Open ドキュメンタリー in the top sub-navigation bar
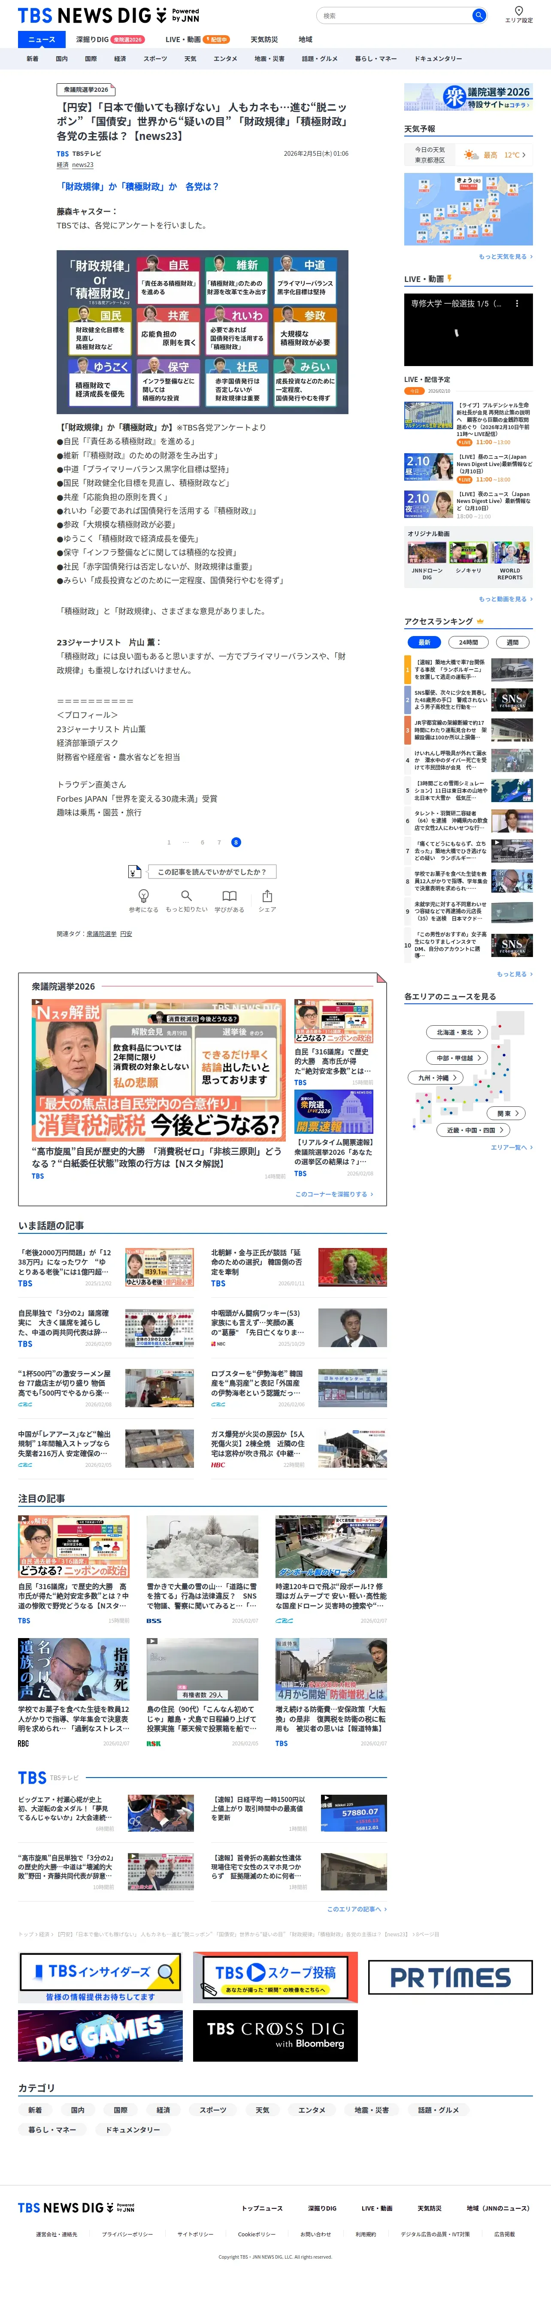 [439, 58]
